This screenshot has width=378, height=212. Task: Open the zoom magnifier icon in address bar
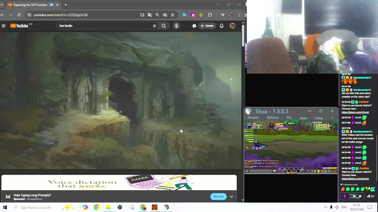click(157, 15)
